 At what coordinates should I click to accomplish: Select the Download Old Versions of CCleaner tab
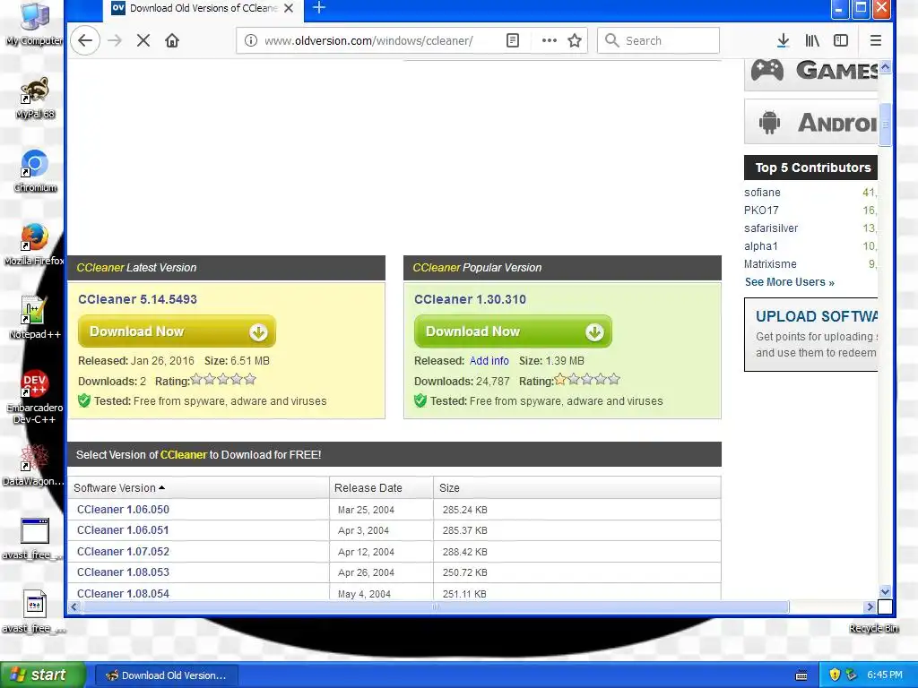(203, 9)
